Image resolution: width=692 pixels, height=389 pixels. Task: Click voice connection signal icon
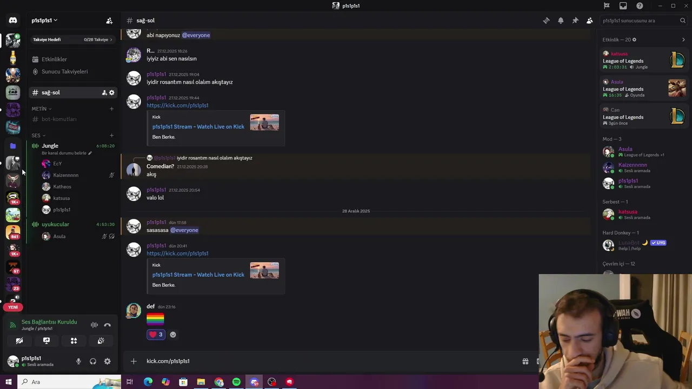pyautogui.click(x=13, y=325)
